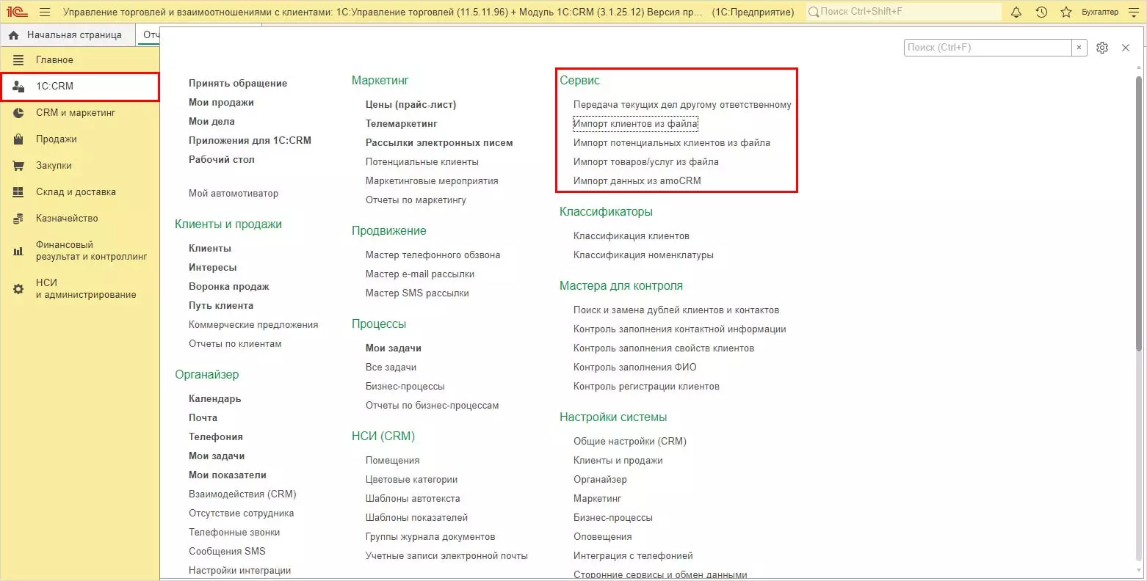Open CRM и маркетинг section
Viewport: 1147px width, 581px height.
(x=79, y=113)
